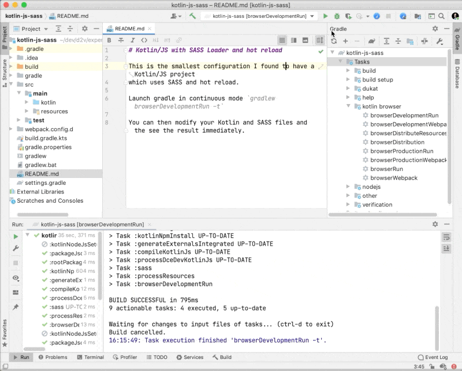This screenshot has width=462, height=371.
Task: Open the Services tool window tab
Action: (190, 357)
